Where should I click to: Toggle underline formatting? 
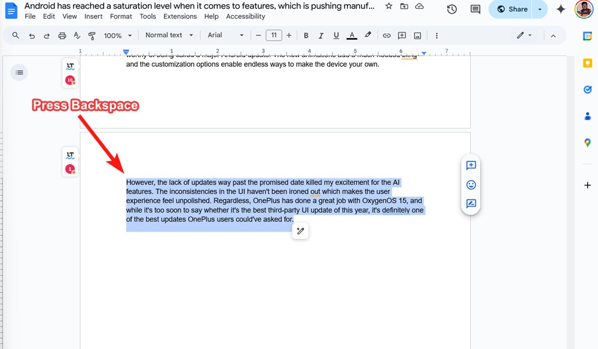pos(336,35)
